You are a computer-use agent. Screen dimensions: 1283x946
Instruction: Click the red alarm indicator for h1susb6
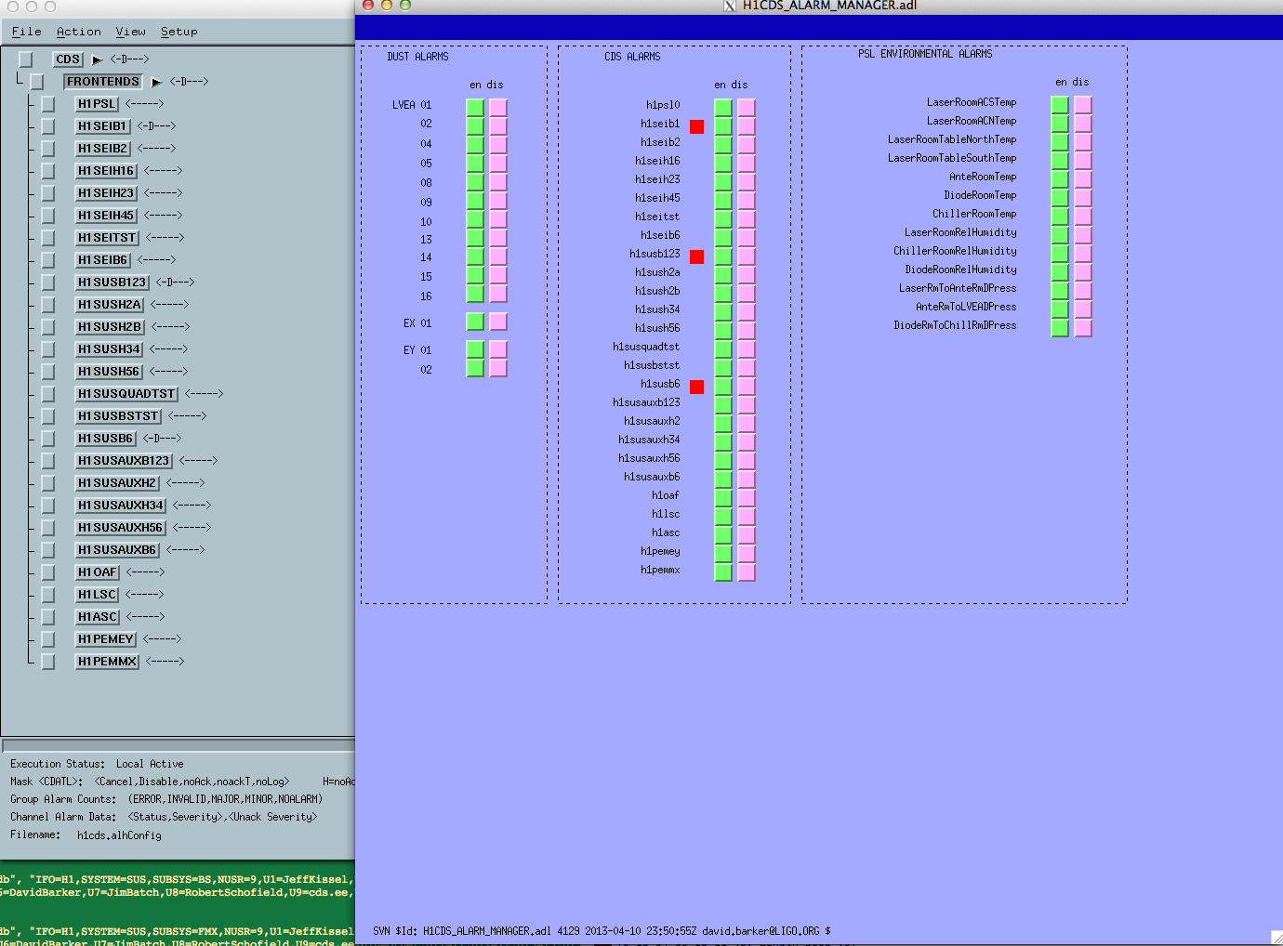tap(696, 387)
